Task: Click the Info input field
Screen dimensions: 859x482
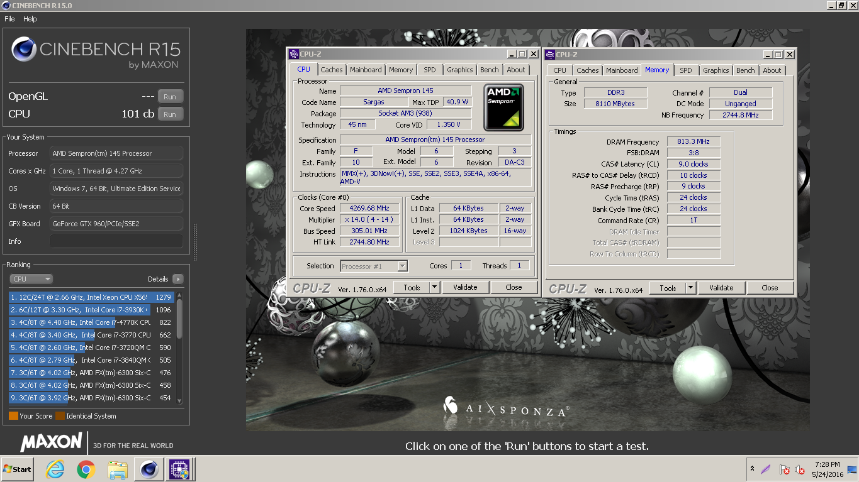Action: pyautogui.click(x=116, y=241)
